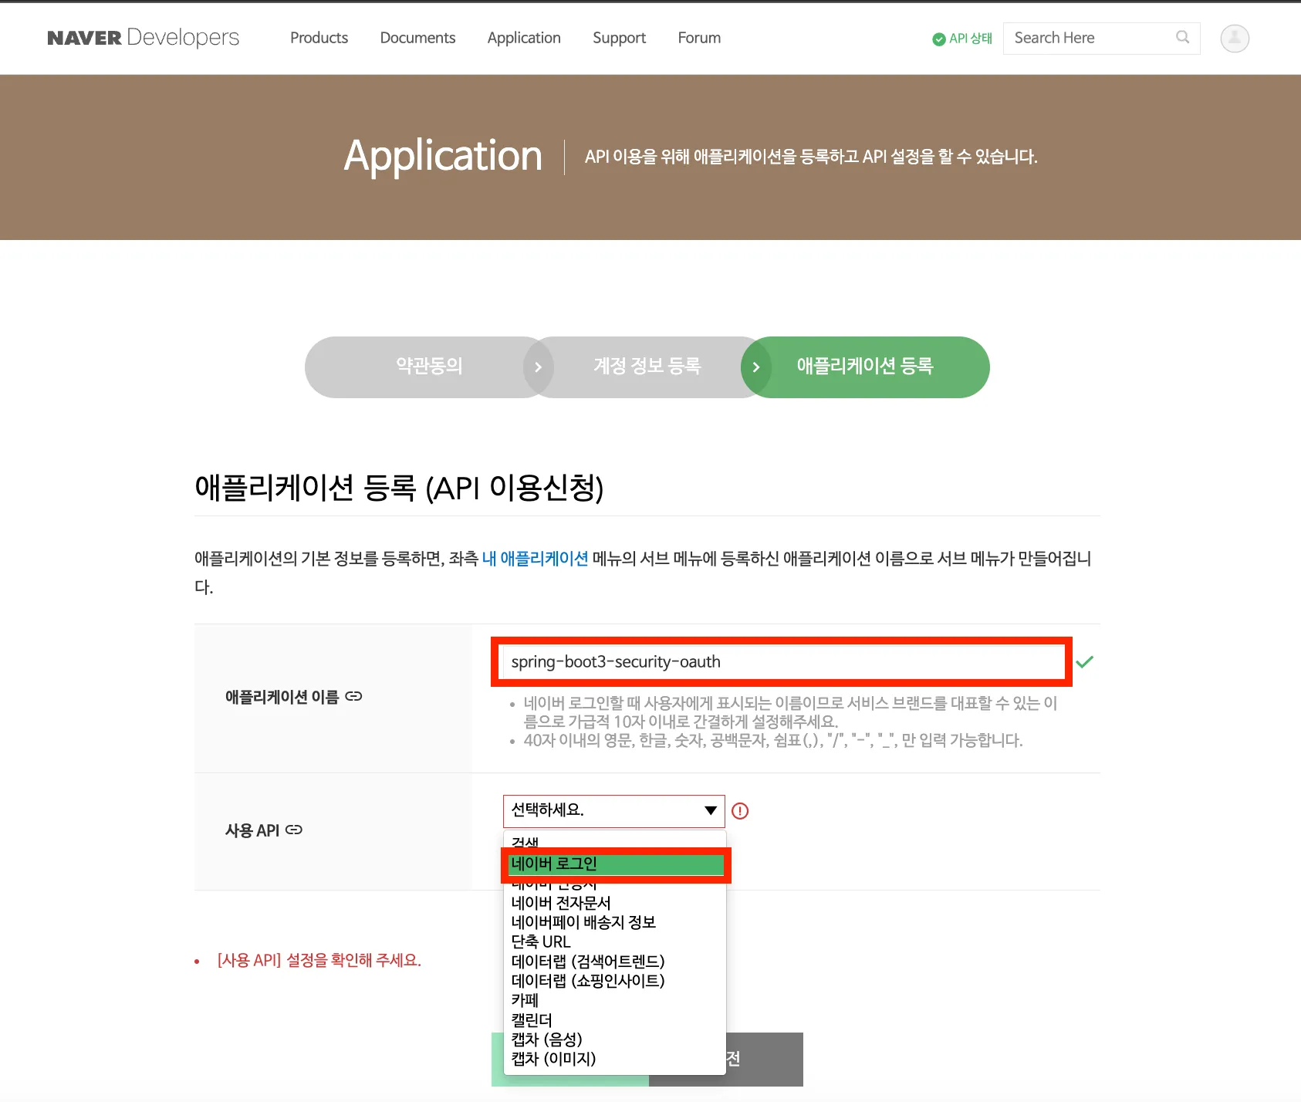
Task: Select 데이터랩 (검색어트렌드) option
Action: (615, 962)
